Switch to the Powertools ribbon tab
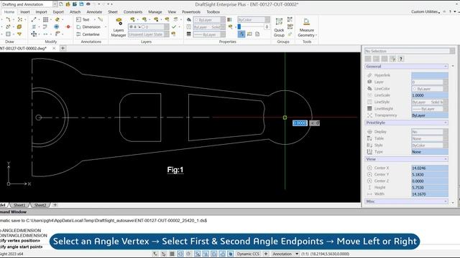The width and height of the screenshot is (460, 258). tap(191, 11)
